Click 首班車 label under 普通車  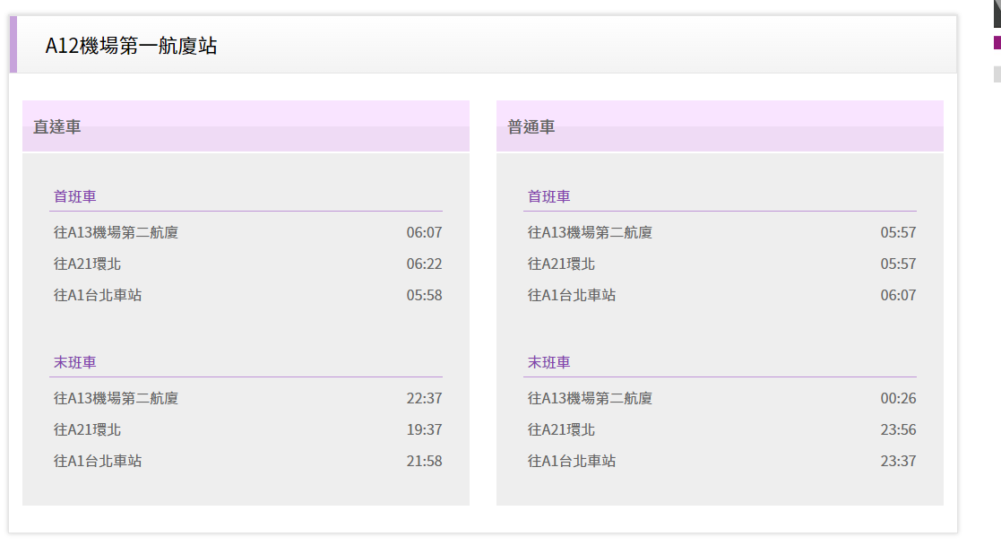[x=549, y=196]
